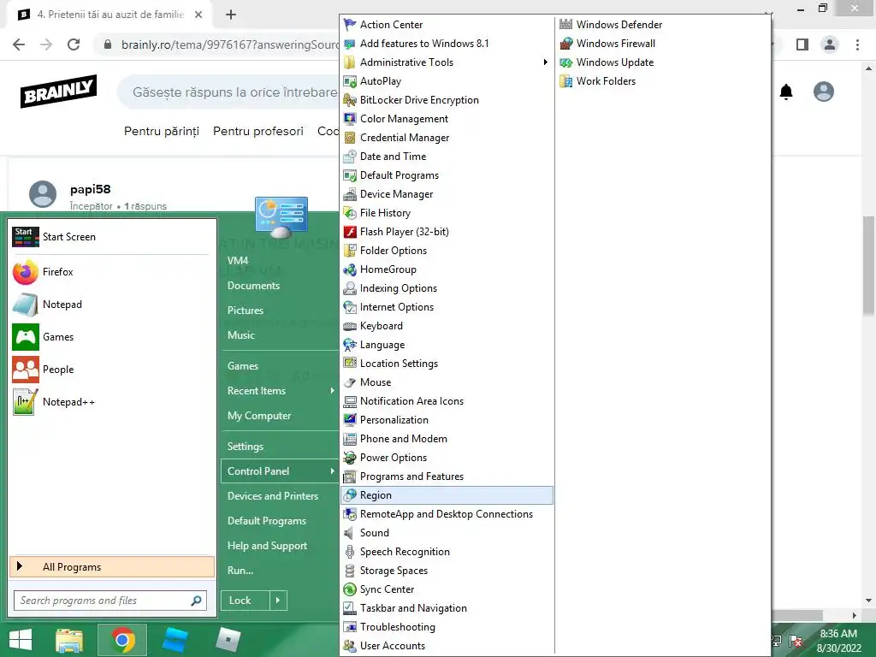This screenshot has height=657, width=876.
Task: Open BitLocker Drive Encryption item
Action: pyautogui.click(x=447, y=100)
